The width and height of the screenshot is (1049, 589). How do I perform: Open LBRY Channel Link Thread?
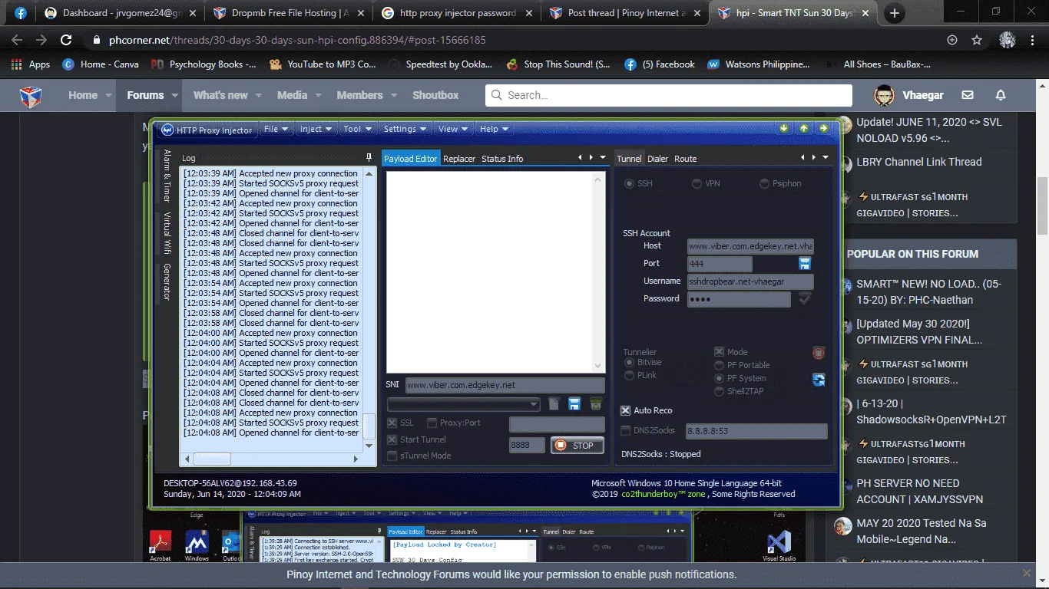coord(919,162)
